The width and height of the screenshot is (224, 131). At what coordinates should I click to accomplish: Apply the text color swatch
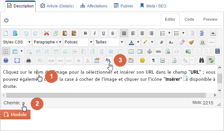131,42
